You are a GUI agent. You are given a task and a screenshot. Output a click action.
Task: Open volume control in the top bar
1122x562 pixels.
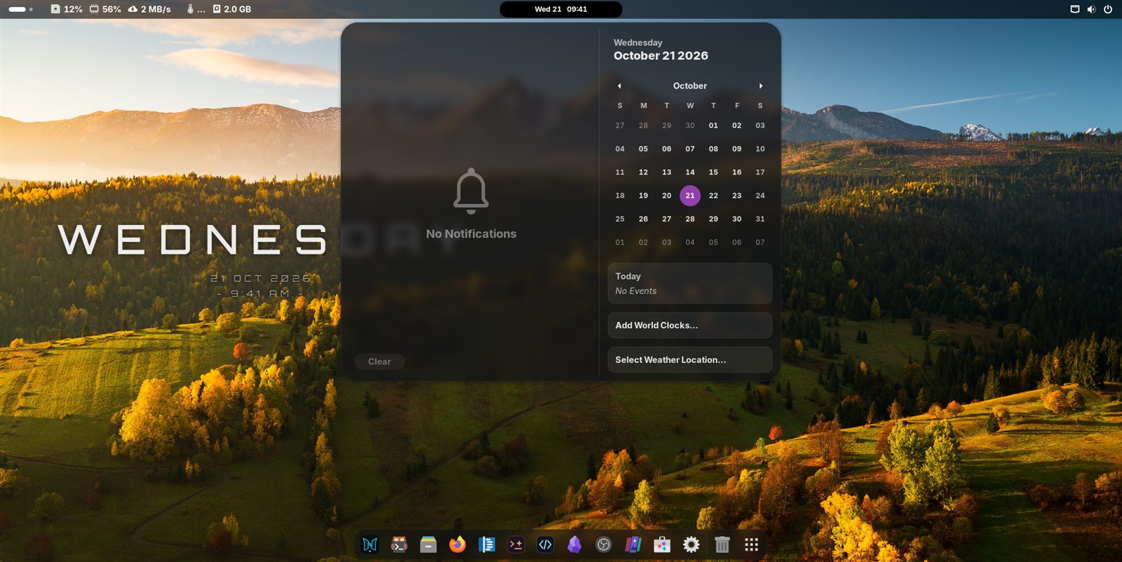tap(1091, 9)
